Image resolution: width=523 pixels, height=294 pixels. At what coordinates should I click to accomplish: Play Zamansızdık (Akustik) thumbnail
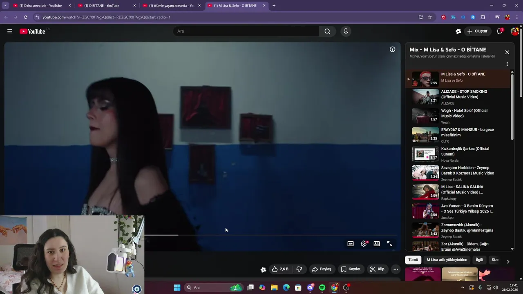tap(425, 230)
